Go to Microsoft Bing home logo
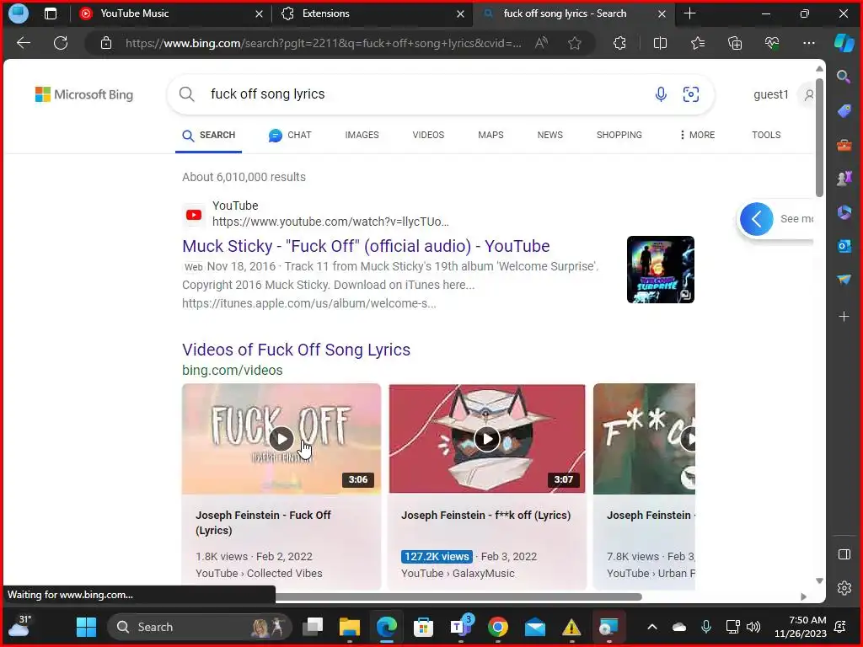Screen dimensions: 863x647 point(84,94)
